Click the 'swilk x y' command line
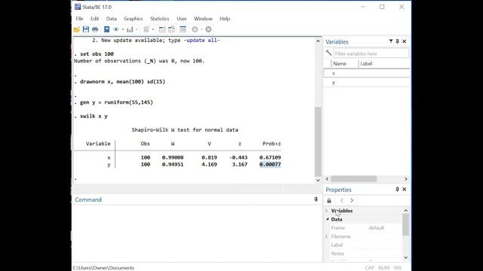This screenshot has height=271, width=483. [94, 116]
